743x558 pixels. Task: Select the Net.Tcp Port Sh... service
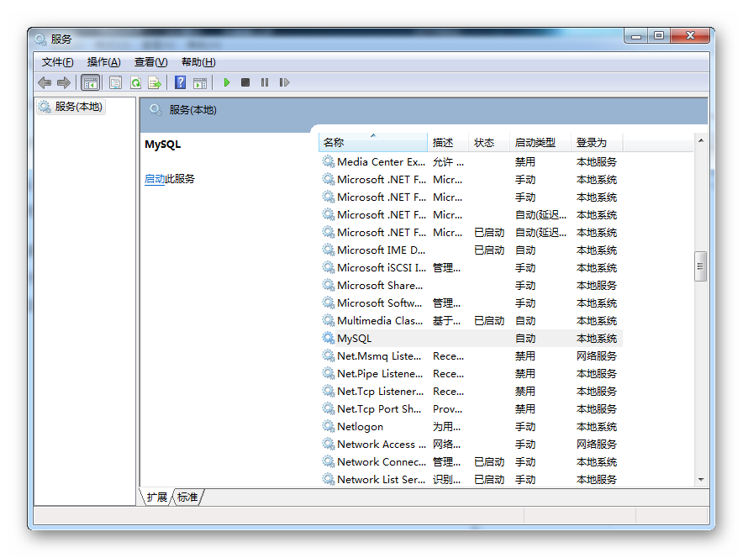471,408
